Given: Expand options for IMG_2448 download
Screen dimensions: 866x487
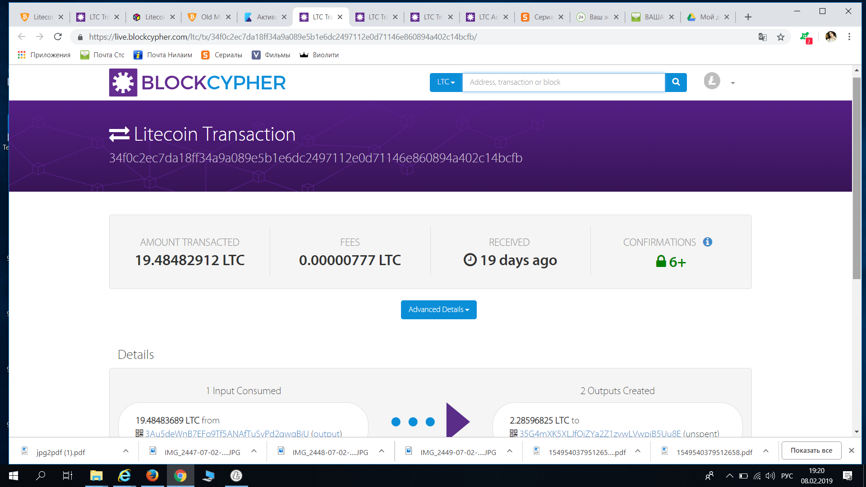Looking at the screenshot, I should [382, 451].
